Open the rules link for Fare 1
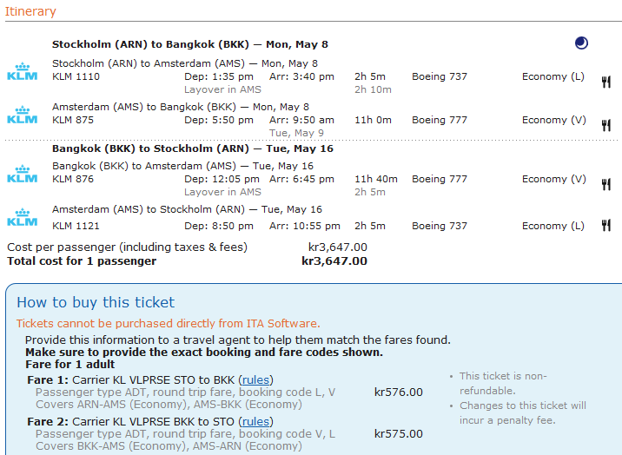The image size is (622, 455). point(255,379)
